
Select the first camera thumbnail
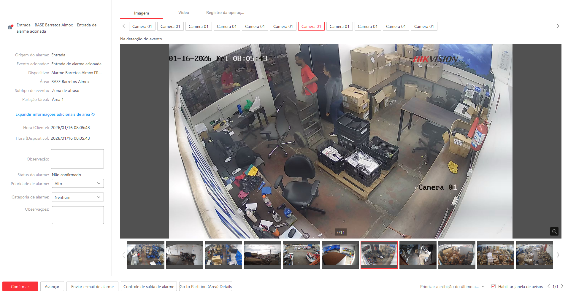point(146,255)
